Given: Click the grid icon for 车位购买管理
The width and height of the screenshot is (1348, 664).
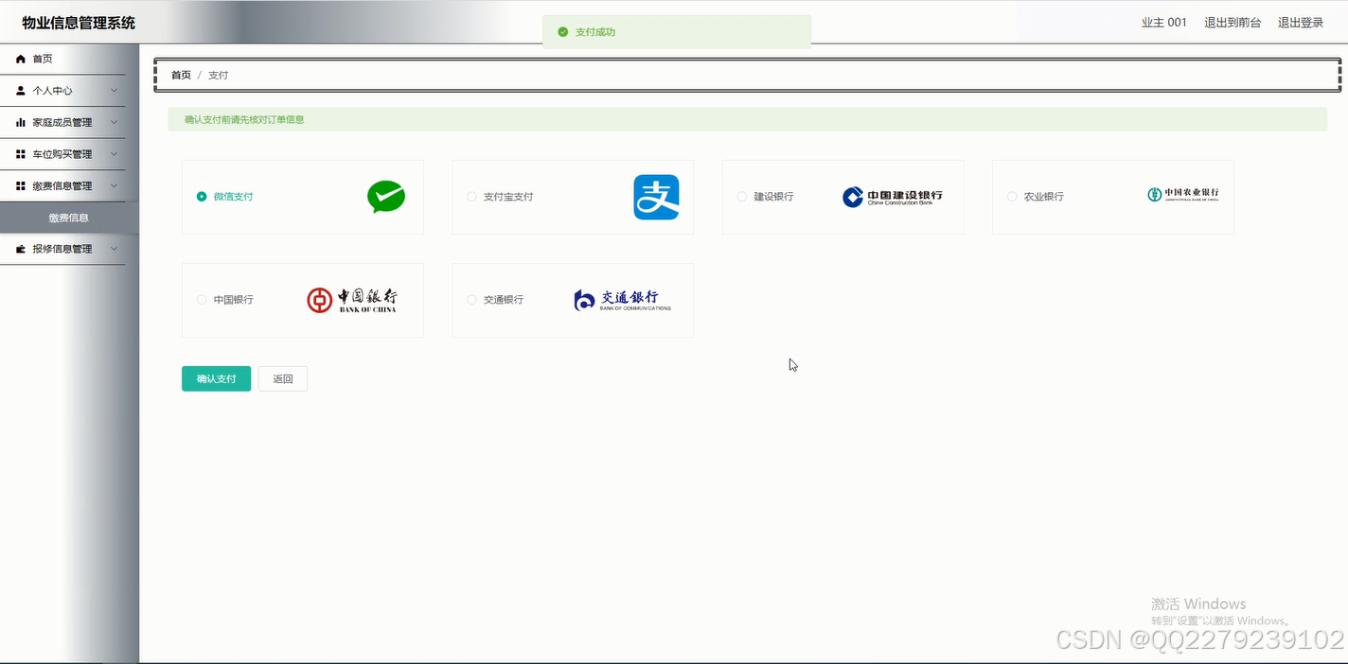Looking at the screenshot, I should [21, 154].
